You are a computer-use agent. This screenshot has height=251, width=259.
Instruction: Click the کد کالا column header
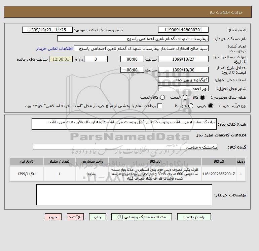point(219,161)
